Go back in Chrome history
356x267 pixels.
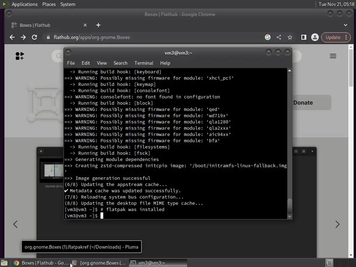point(12,37)
